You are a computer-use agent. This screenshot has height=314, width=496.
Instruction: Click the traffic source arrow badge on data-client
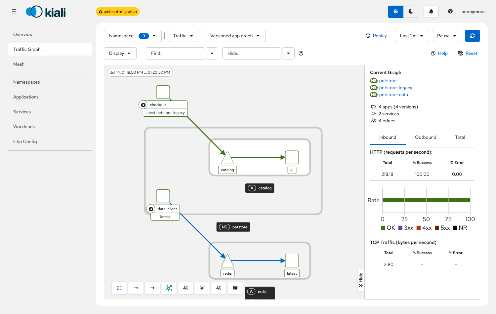[x=151, y=209]
